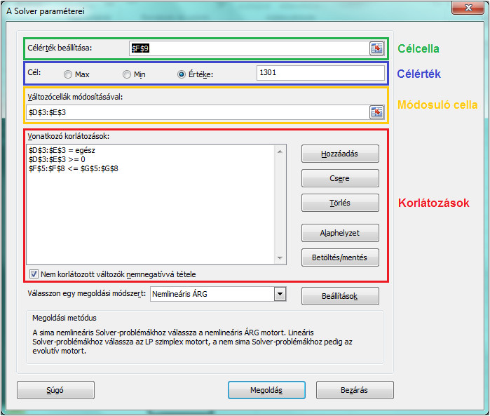Click the Értéke field containing 1301

[320, 73]
